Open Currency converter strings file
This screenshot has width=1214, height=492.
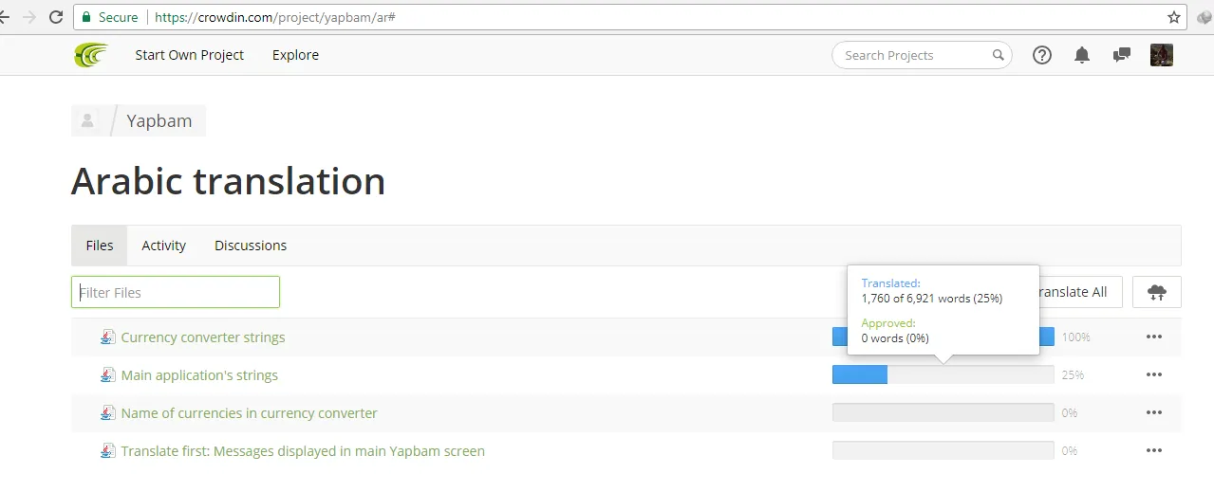tap(203, 337)
